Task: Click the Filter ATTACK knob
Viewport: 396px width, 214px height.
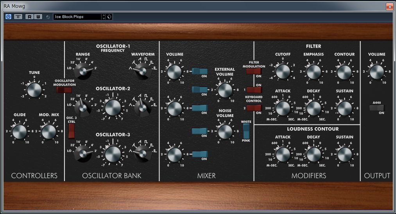Action: click(283, 108)
